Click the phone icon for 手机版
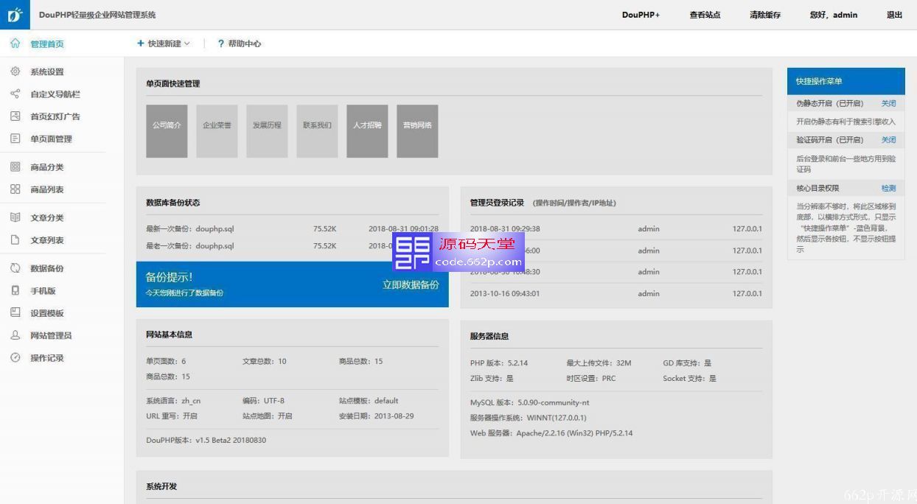This screenshot has height=504, width=917. [15, 290]
